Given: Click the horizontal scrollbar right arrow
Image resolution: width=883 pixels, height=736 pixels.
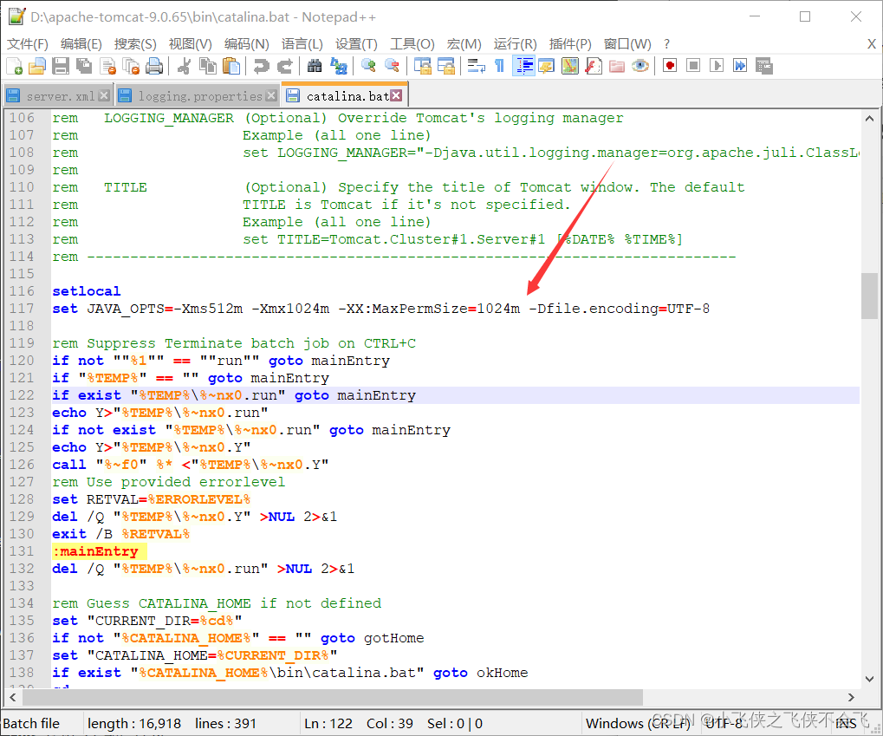Looking at the screenshot, I should tap(851, 697).
